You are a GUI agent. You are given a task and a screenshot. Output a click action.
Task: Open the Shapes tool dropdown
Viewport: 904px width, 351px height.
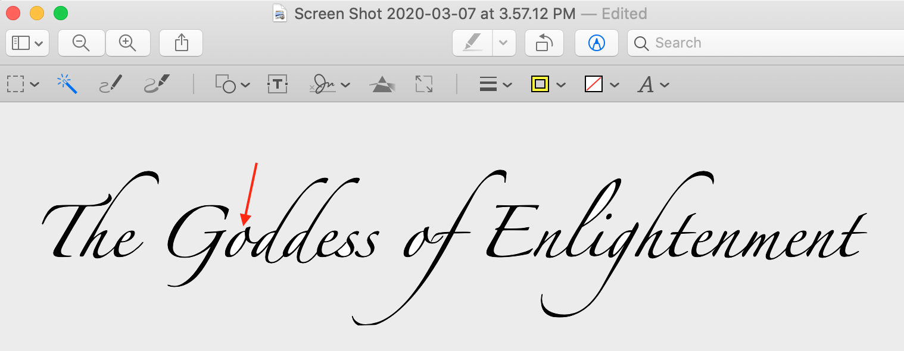(232, 84)
